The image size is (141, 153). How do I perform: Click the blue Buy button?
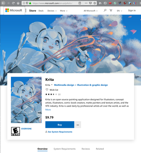60,125
